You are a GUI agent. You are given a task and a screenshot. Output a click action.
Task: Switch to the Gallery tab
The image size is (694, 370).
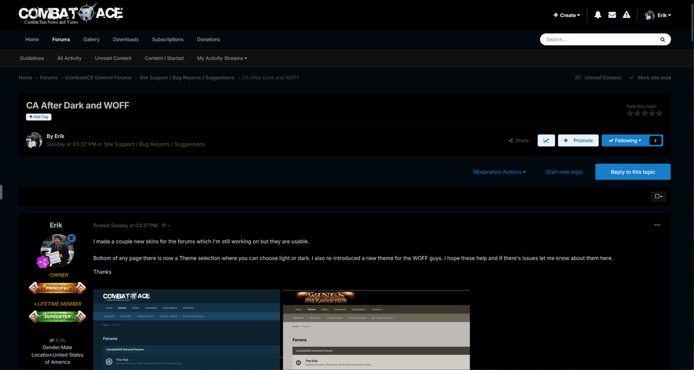coord(91,39)
